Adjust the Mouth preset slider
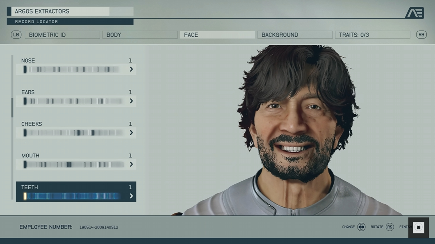This screenshot has height=244, width=435. 73,164
